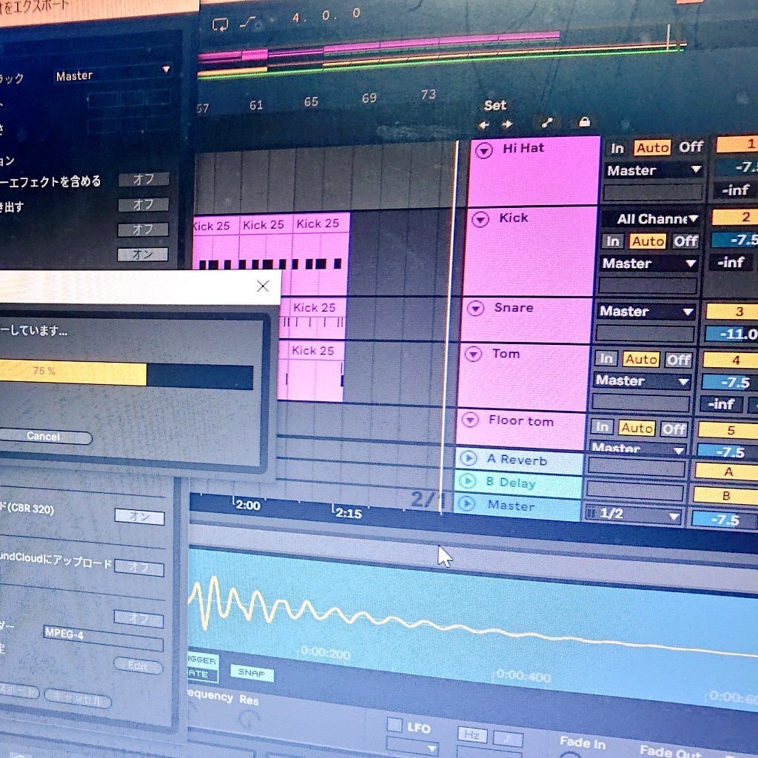Fold the Hi Hat track

(x=484, y=151)
